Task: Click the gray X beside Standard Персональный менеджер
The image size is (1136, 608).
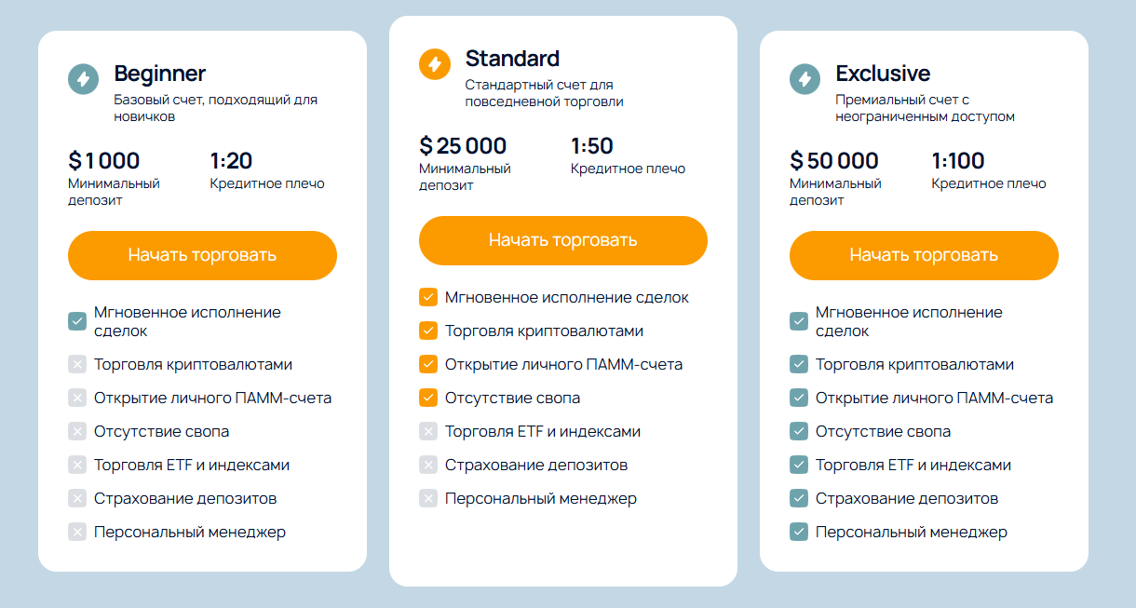Action: pyautogui.click(x=428, y=498)
